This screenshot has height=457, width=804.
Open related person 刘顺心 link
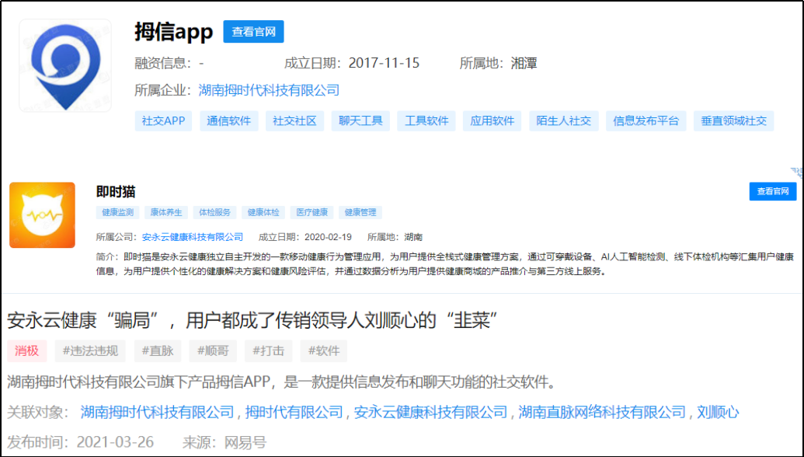click(x=718, y=412)
